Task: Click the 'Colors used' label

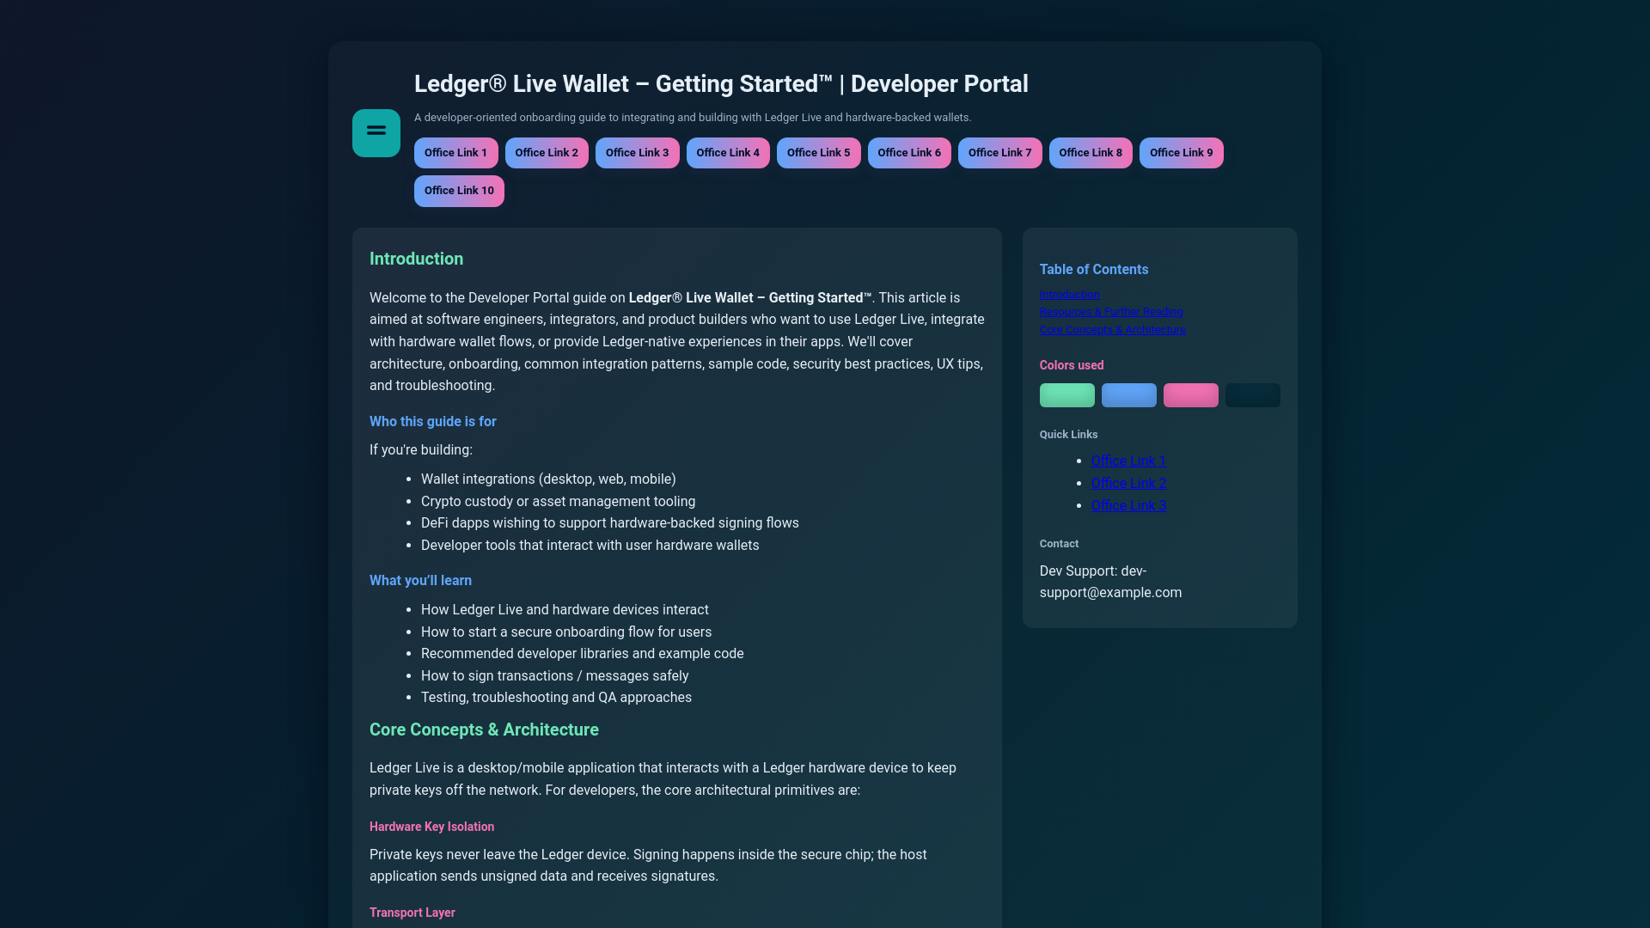Action: pyautogui.click(x=1072, y=365)
